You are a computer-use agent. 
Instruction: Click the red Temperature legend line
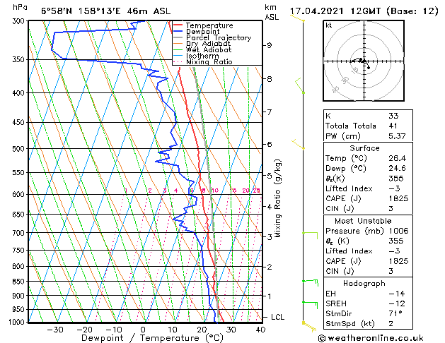click(x=178, y=25)
